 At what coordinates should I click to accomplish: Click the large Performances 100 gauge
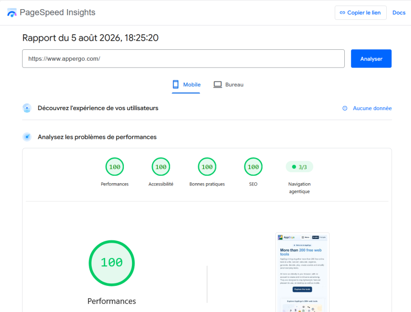[112, 263]
